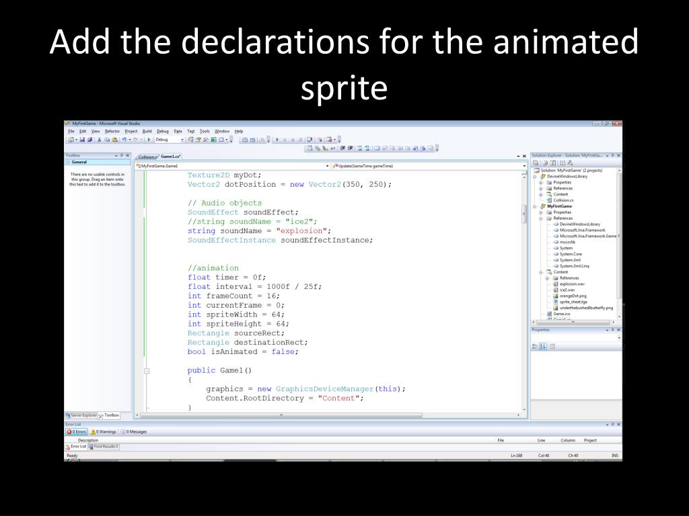Select underthebushes8butterfly.png file

[586, 308]
